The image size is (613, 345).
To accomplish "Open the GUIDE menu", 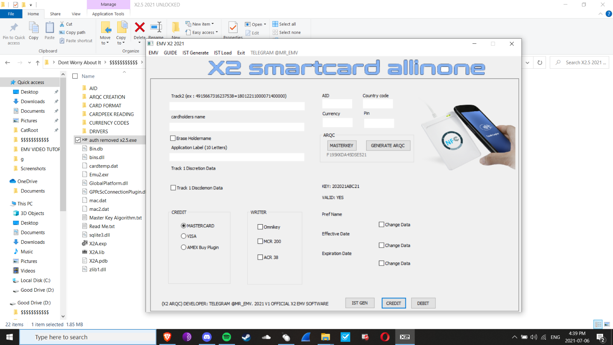I will (x=170, y=53).
